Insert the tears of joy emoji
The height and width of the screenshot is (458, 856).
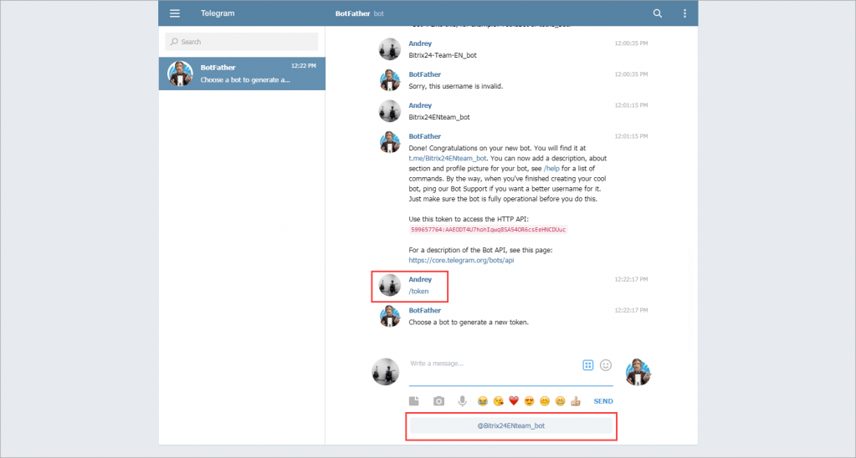[483, 401]
